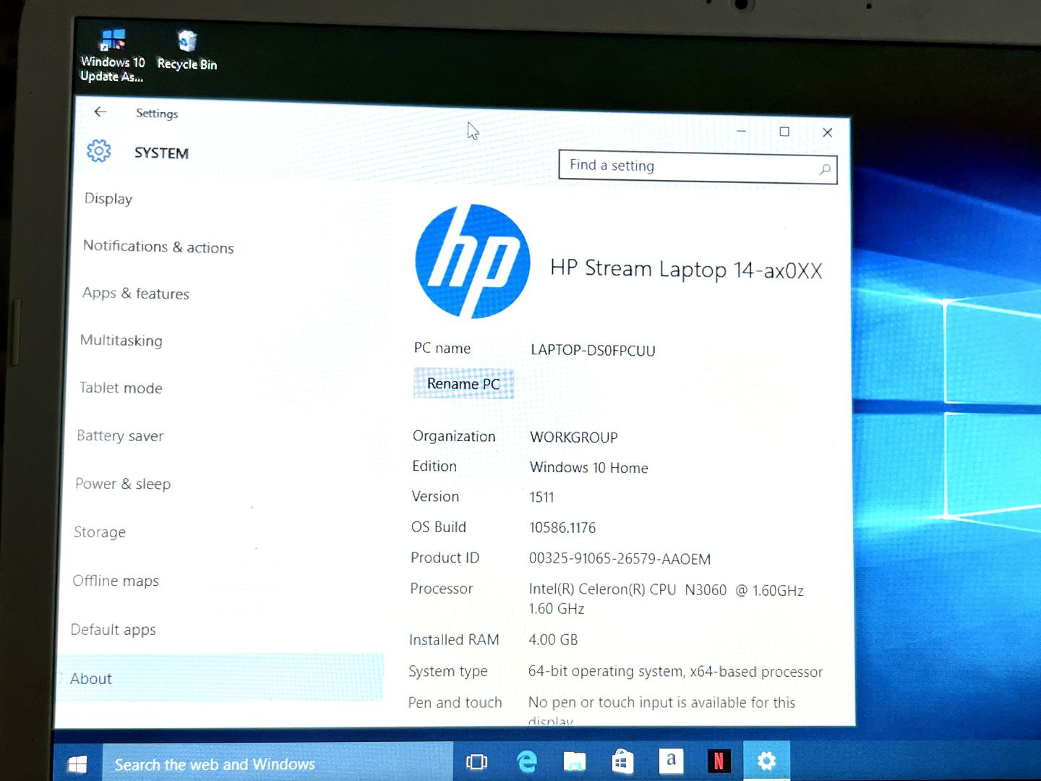This screenshot has width=1041, height=781.
Task: Open Task View from the taskbar
Action: tap(477, 761)
